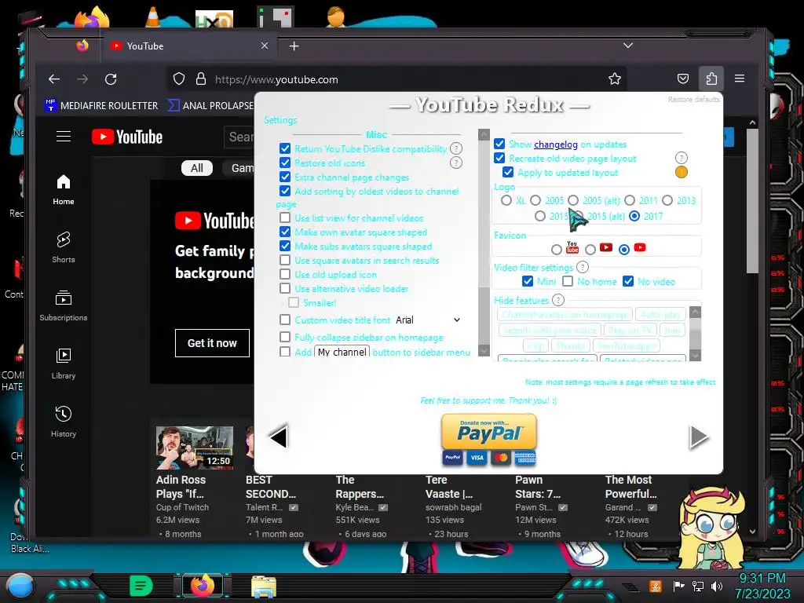Image resolution: width=804 pixels, height=603 pixels.
Task: Uncheck Return YouTube Dislike compatibility
Action: pos(285,148)
